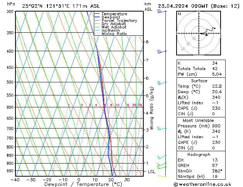
Task: Click the wind barb at 500 hPa
Action: click(161, 83)
